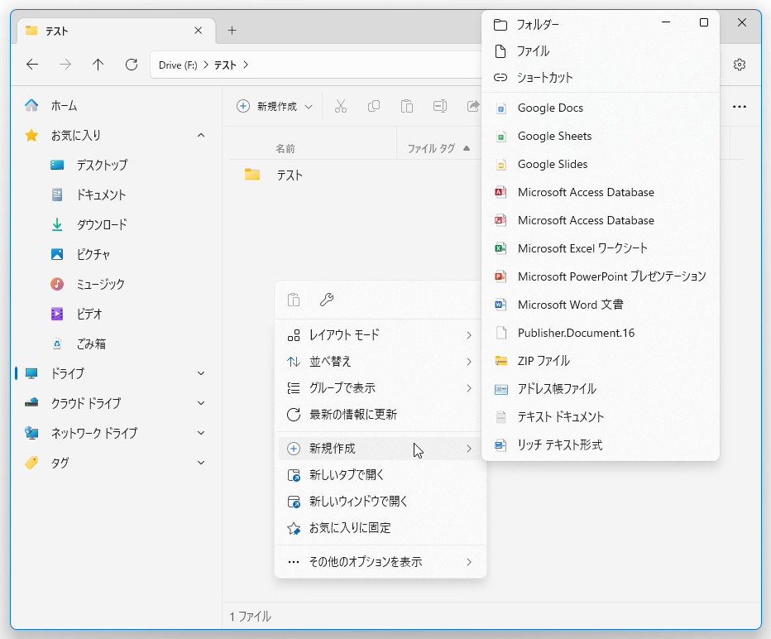Image resolution: width=771 pixels, height=639 pixels.
Task: Open the toolbar three-dot overflow menu
Action: (x=740, y=106)
